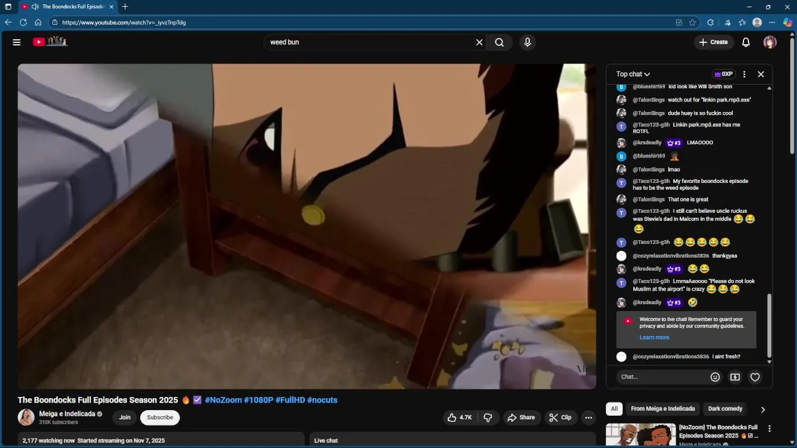
Task: Add this page to favorites star
Action: [x=692, y=22]
